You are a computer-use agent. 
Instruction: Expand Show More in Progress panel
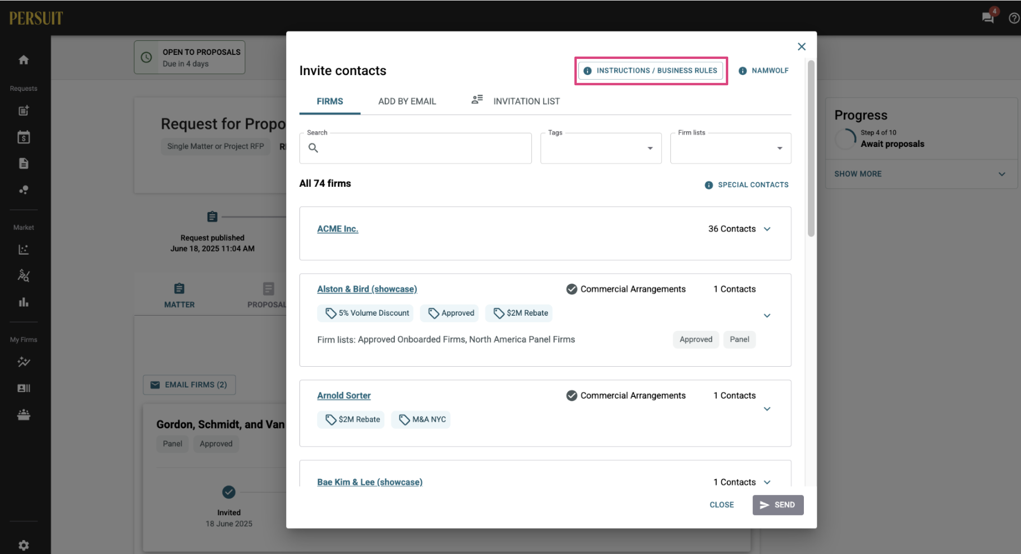[x=920, y=174]
